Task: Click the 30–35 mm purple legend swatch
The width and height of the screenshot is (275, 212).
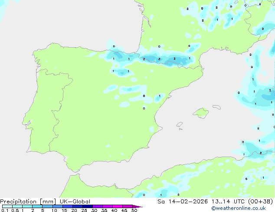Action: pyautogui.click(x=98, y=206)
